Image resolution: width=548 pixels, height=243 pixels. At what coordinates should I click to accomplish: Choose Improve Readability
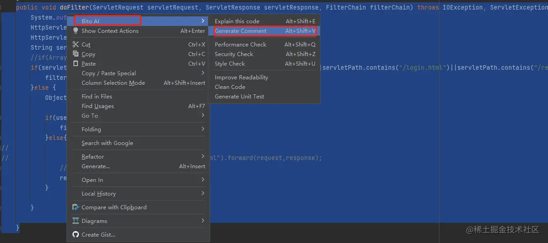(x=264, y=77)
